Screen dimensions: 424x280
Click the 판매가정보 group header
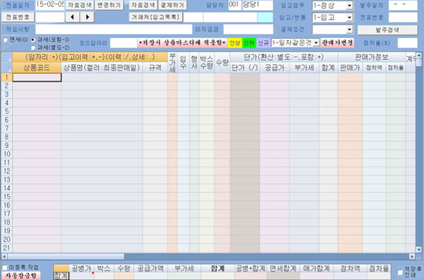coord(372,57)
